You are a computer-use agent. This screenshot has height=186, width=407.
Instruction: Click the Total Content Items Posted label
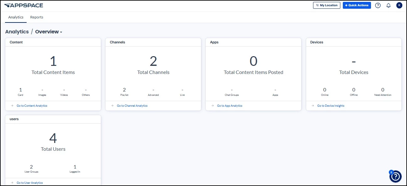coord(254,72)
